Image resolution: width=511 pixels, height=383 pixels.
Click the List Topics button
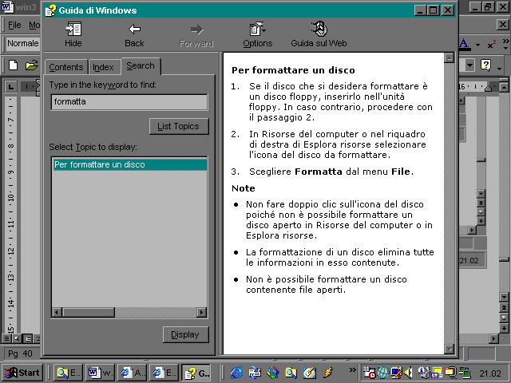click(179, 126)
